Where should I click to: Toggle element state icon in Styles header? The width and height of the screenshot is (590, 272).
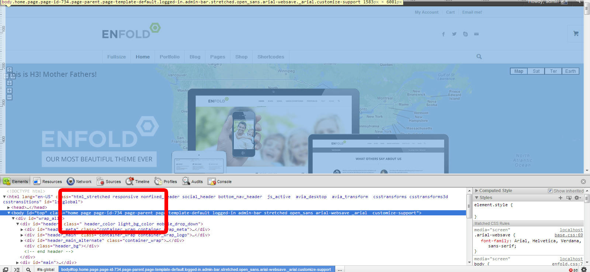[x=569, y=198]
